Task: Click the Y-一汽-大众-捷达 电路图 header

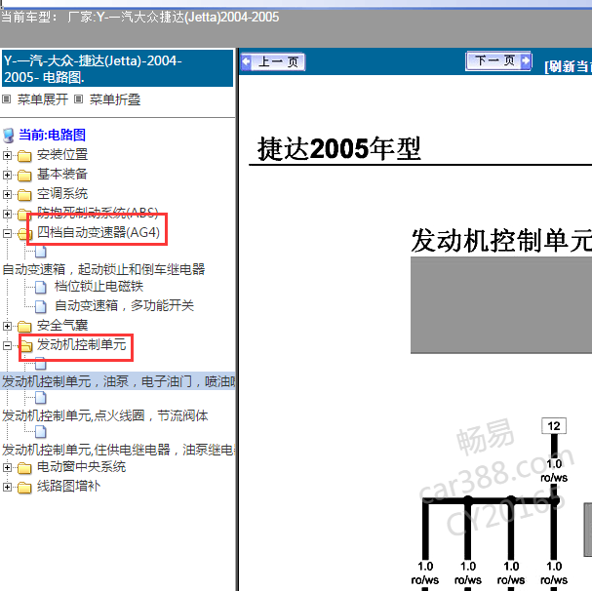Action: [x=117, y=68]
